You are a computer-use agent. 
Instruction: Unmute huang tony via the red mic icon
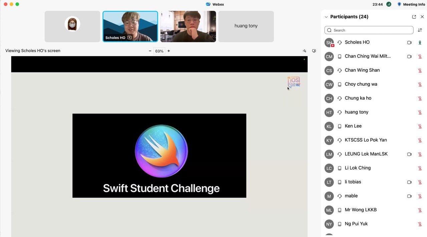tap(420, 112)
